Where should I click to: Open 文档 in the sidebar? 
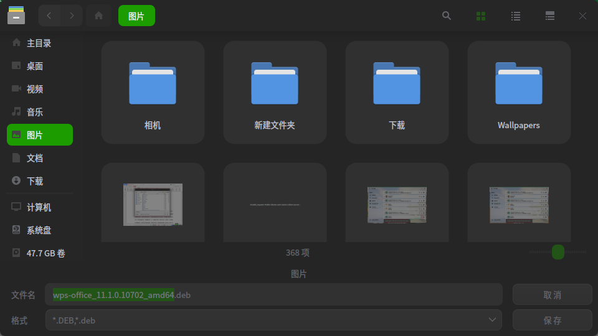(x=40, y=158)
